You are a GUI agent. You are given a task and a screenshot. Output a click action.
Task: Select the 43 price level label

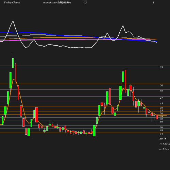[161, 103]
